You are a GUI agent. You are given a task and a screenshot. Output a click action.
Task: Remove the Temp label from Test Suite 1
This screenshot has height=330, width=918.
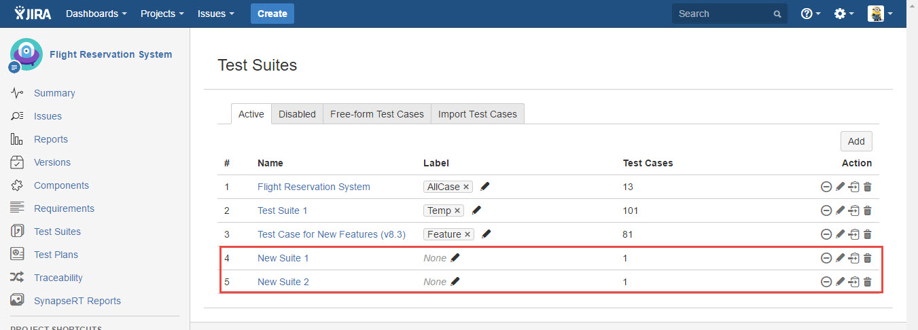(x=457, y=210)
